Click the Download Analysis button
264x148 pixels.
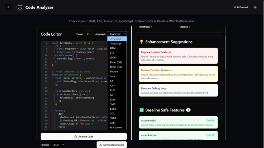pos(112,145)
